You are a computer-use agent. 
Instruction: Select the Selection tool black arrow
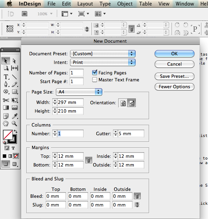[x=6, y=61]
